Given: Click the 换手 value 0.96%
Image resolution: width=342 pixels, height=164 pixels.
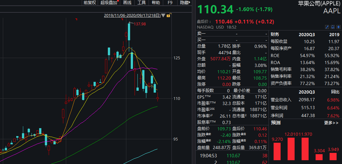Looking at the screenshot, I should click(261, 46).
